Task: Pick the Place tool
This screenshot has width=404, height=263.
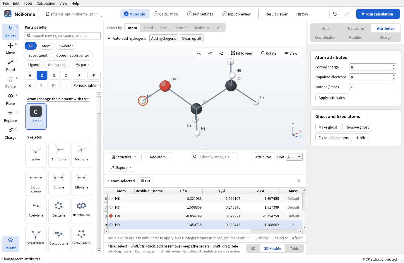Action: 11,99
